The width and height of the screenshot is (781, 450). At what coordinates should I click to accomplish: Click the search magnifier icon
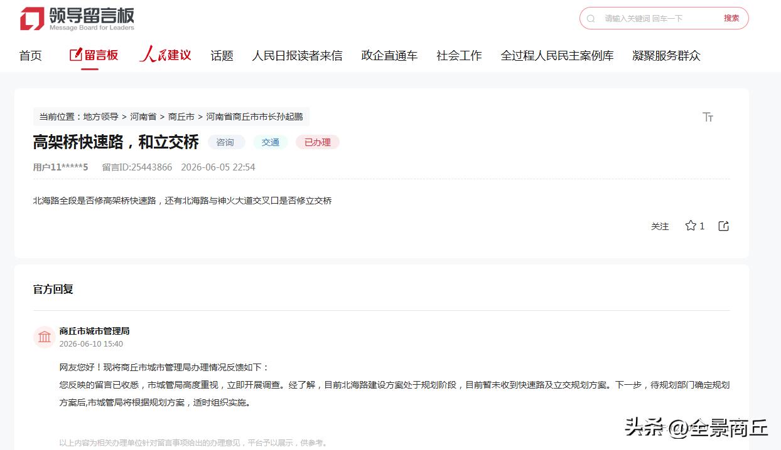[x=591, y=19]
